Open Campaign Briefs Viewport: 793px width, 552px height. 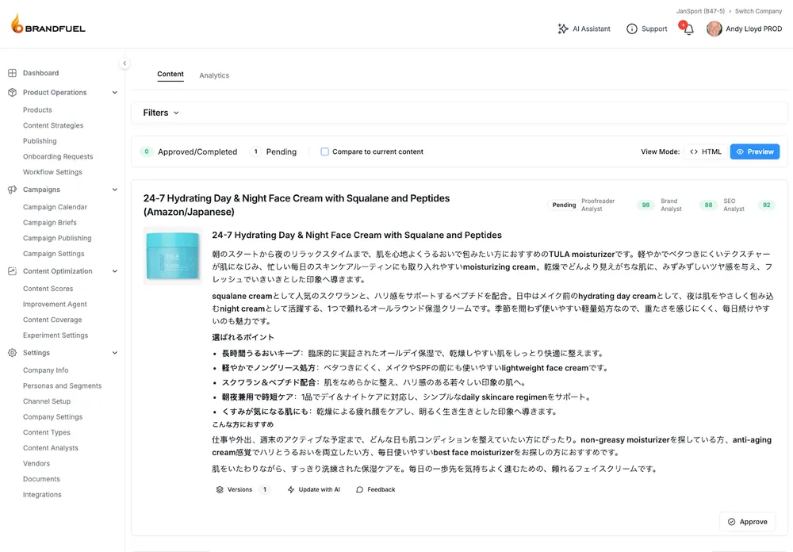[x=49, y=223]
